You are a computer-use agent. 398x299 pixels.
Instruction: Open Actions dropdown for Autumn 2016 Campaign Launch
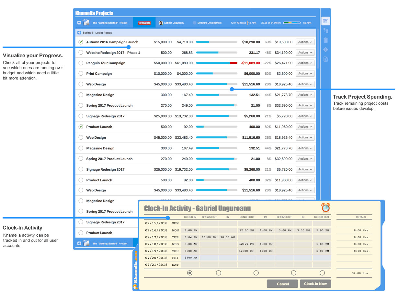(305, 42)
